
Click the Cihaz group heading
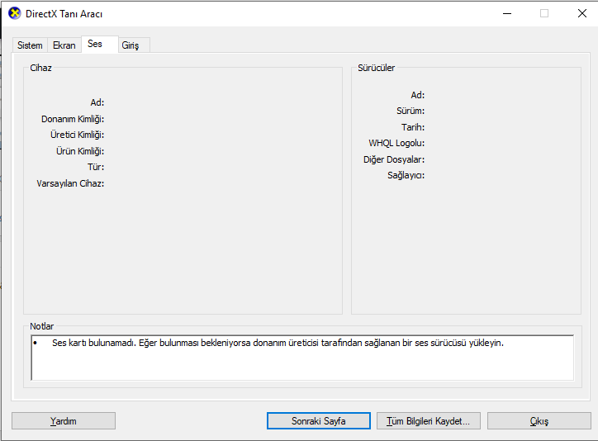pos(40,68)
